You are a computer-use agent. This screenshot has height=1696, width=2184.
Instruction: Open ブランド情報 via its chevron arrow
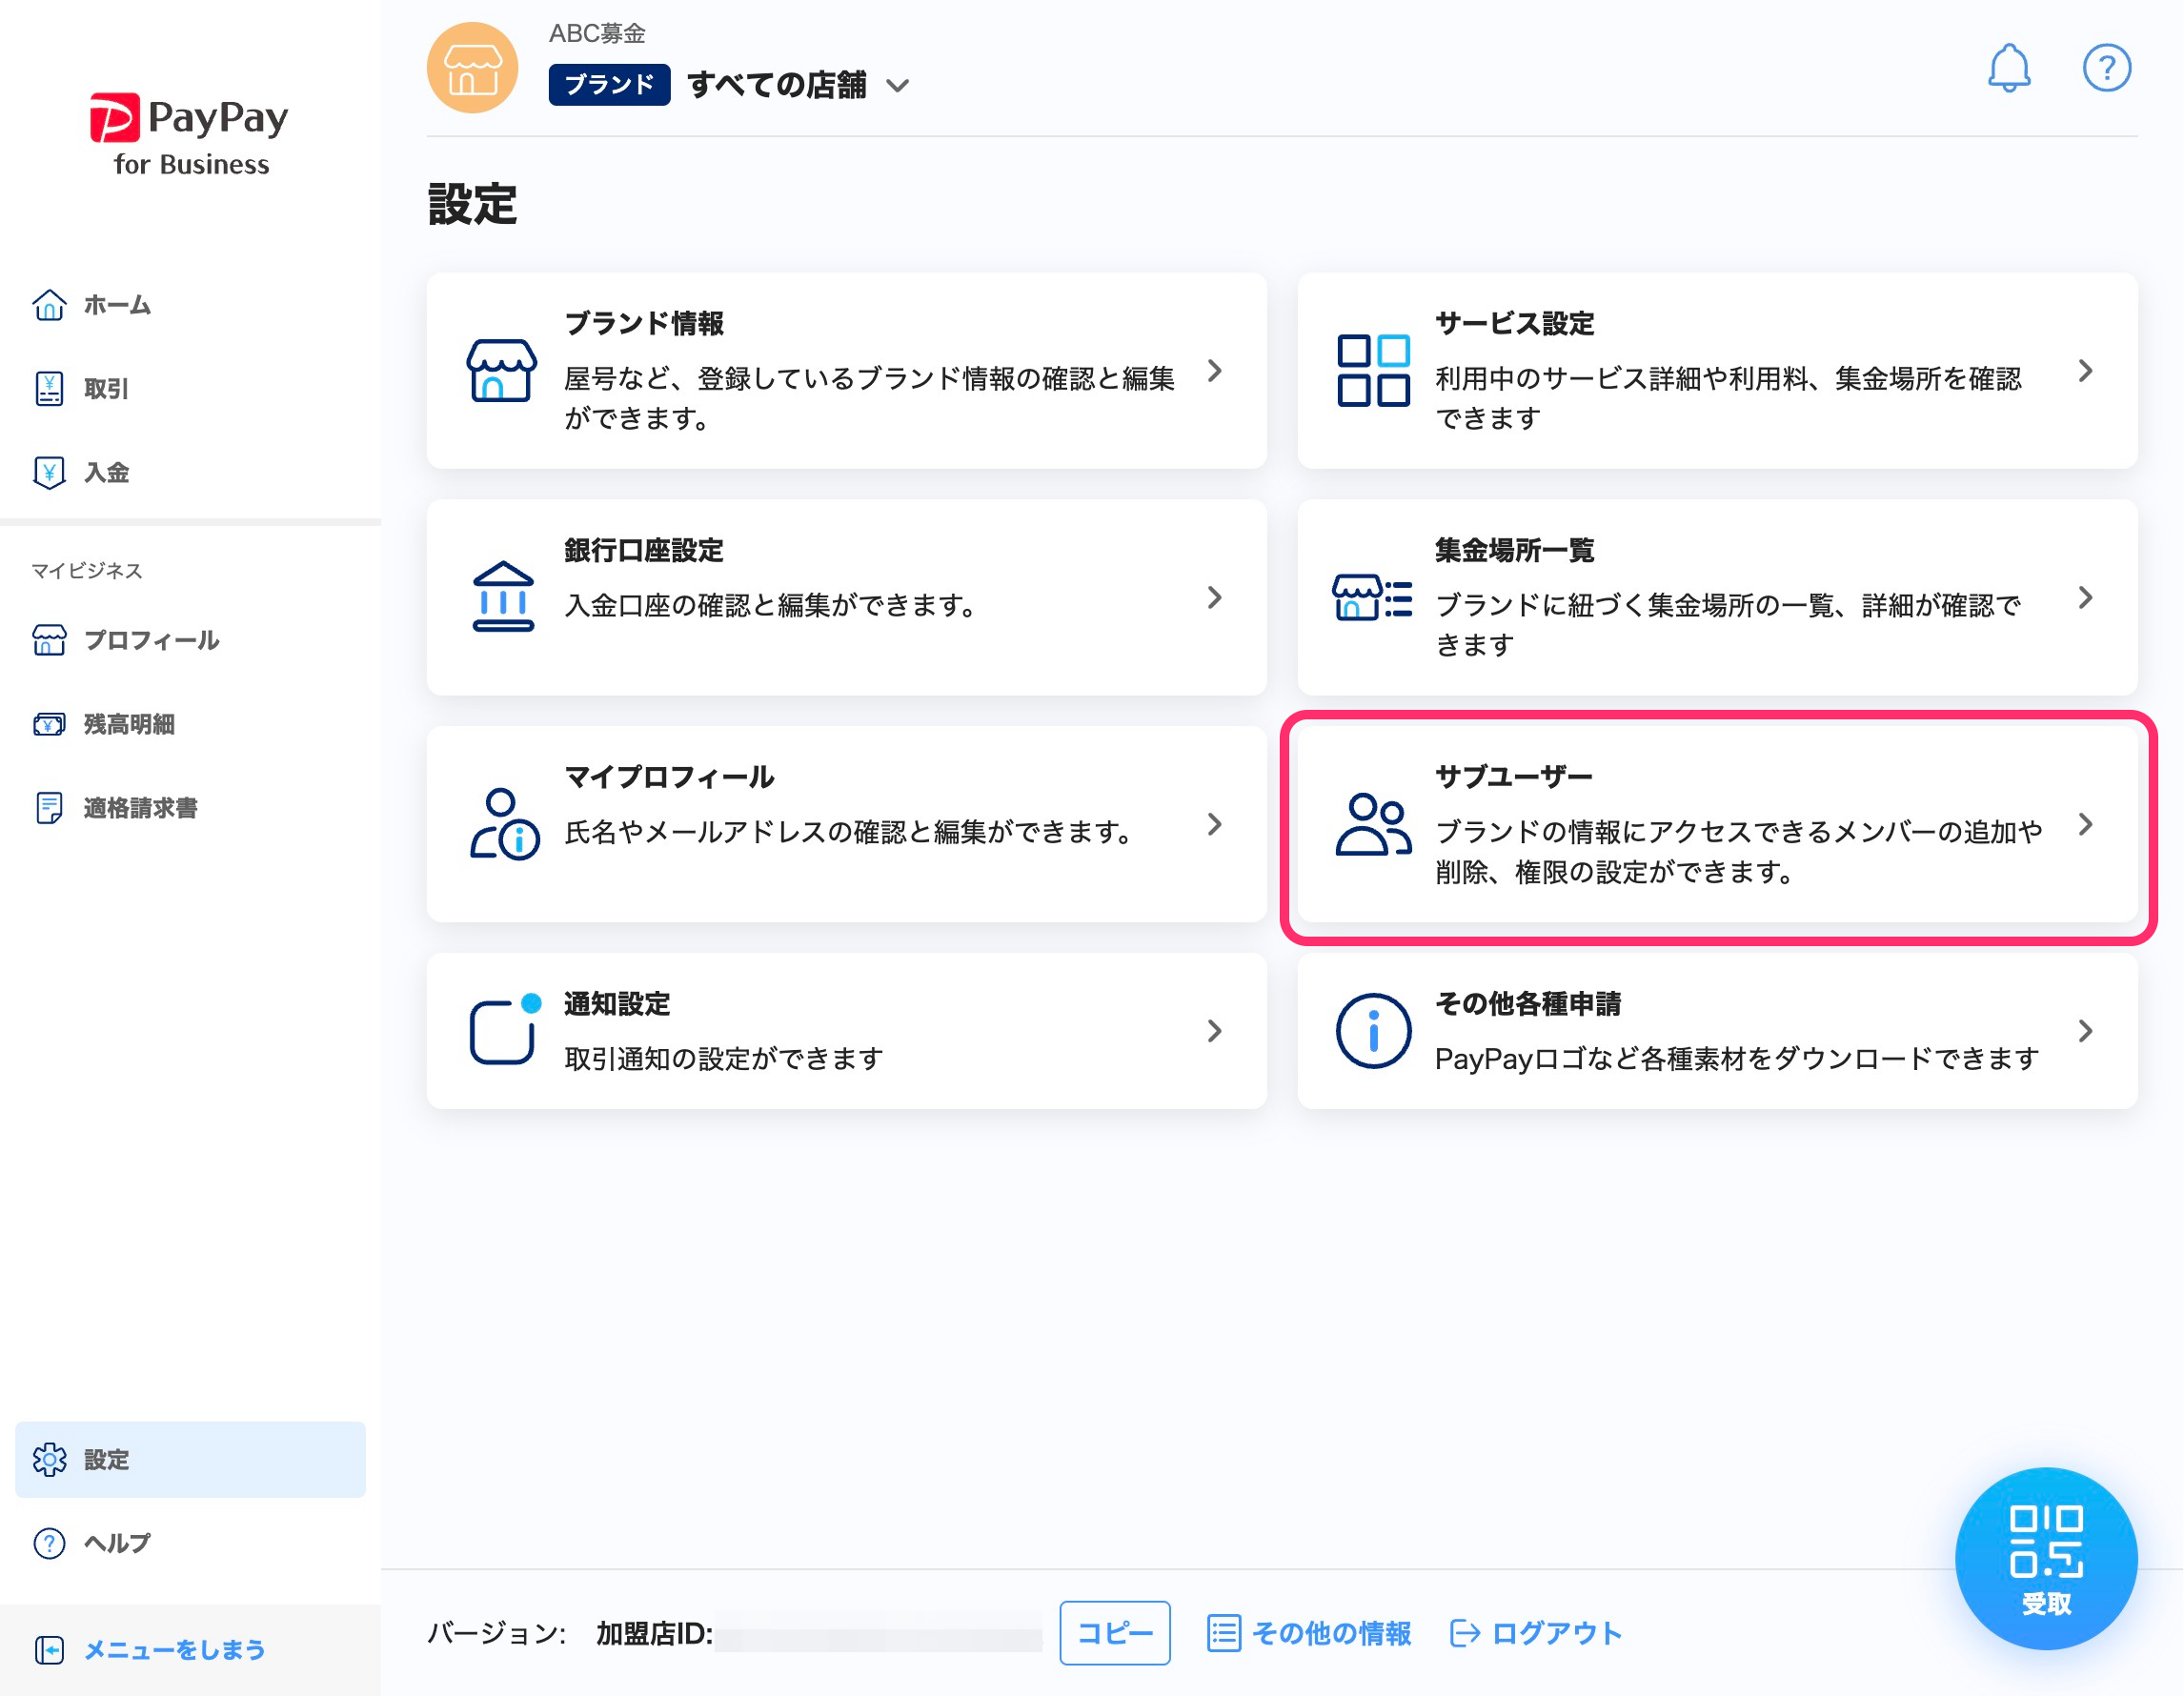click(x=1214, y=371)
